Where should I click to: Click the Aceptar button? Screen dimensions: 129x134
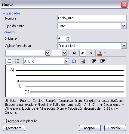pos(90,128)
